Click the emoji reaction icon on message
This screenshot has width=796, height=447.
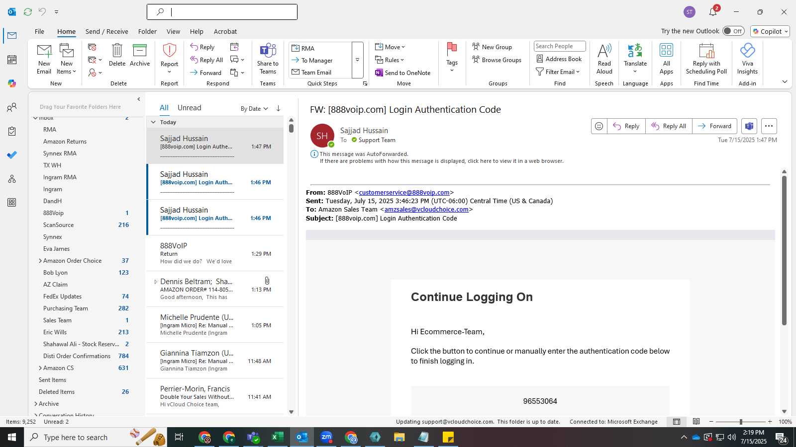[x=599, y=126]
